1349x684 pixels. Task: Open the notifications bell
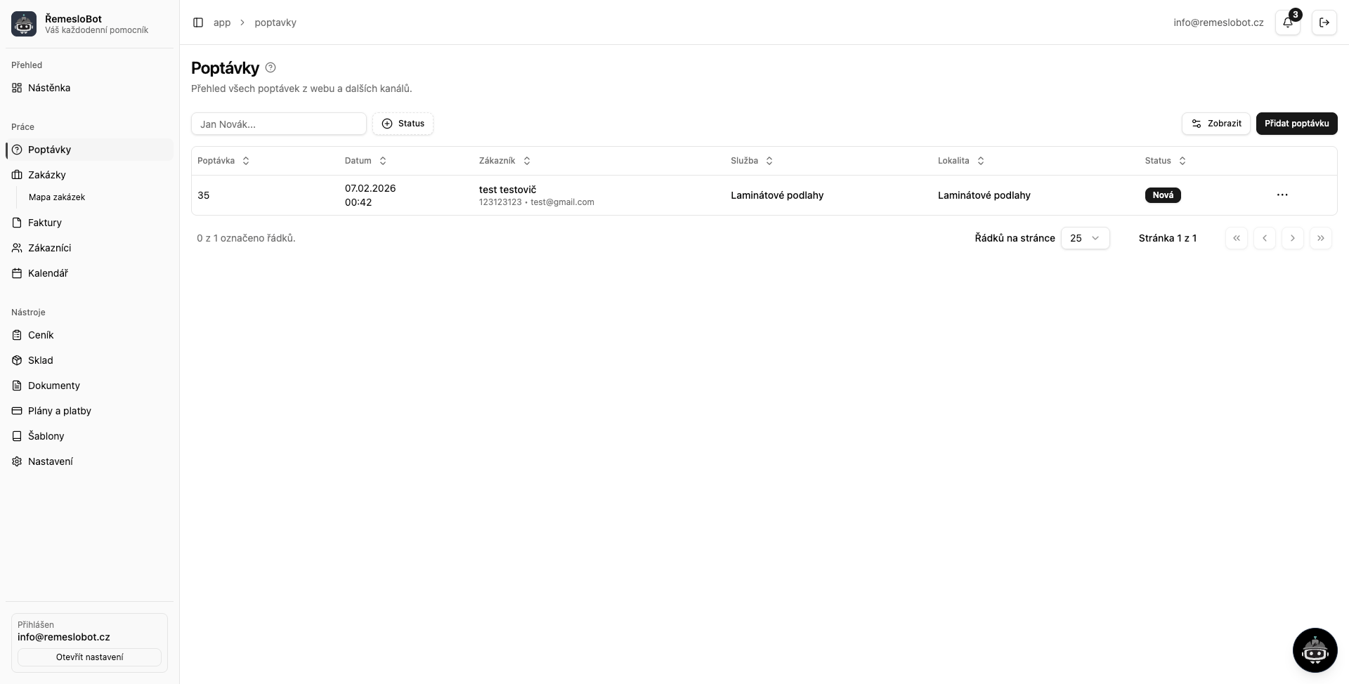(1287, 22)
